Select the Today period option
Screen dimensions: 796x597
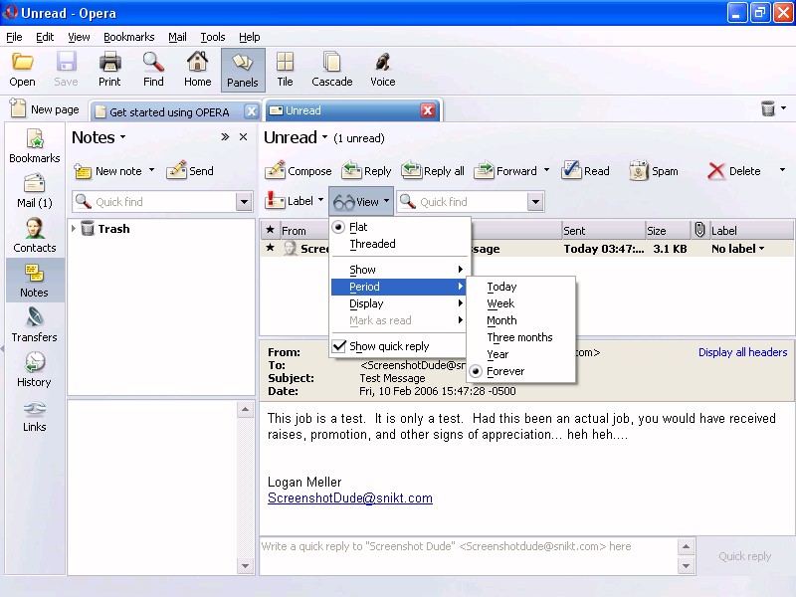(x=501, y=287)
